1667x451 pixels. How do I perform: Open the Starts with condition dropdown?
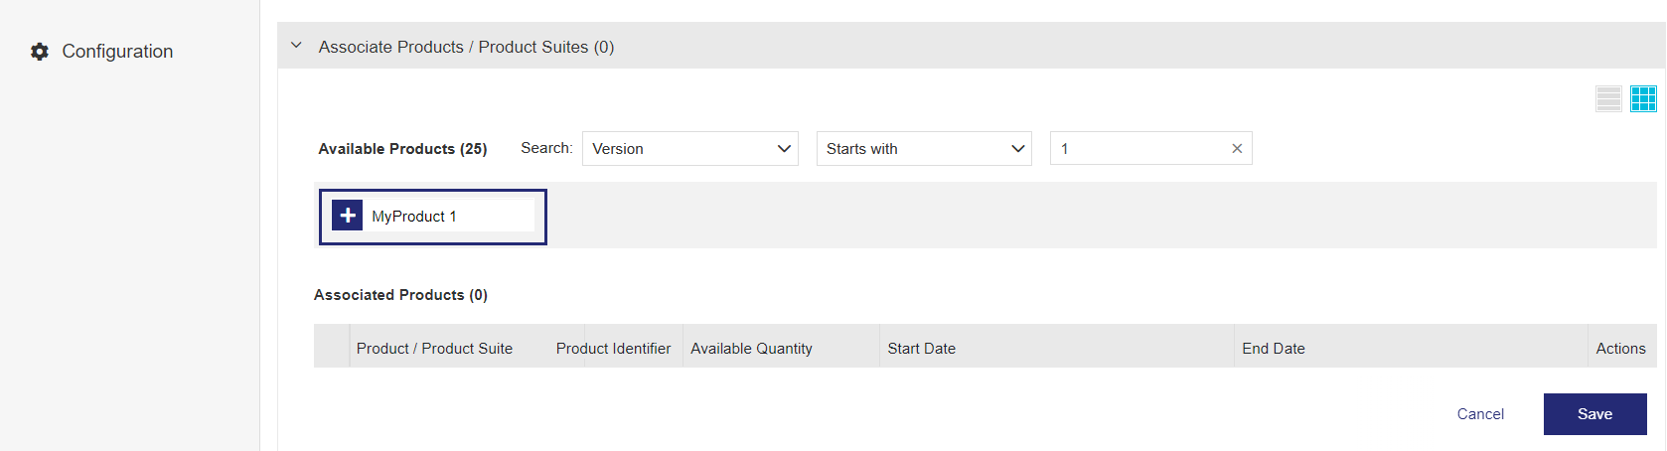(x=924, y=149)
